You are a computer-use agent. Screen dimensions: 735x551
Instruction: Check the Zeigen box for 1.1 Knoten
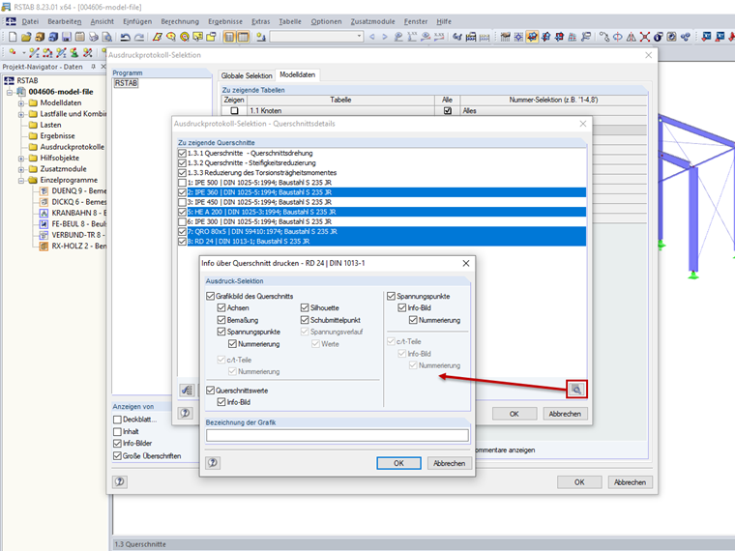pyautogui.click(x=234, y=111)
